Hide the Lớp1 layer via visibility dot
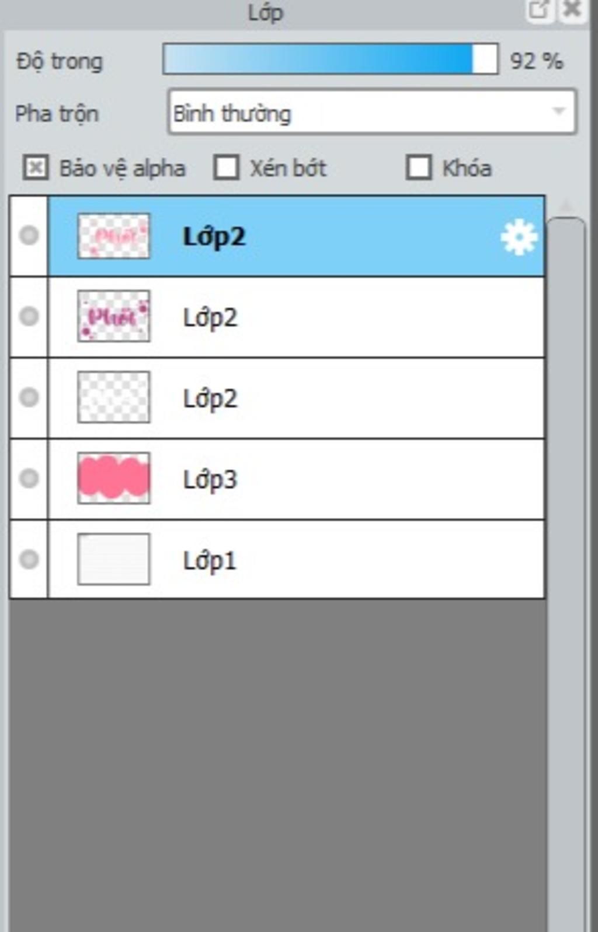This screenshot has height=932, width=598. (x=29, y=560)
